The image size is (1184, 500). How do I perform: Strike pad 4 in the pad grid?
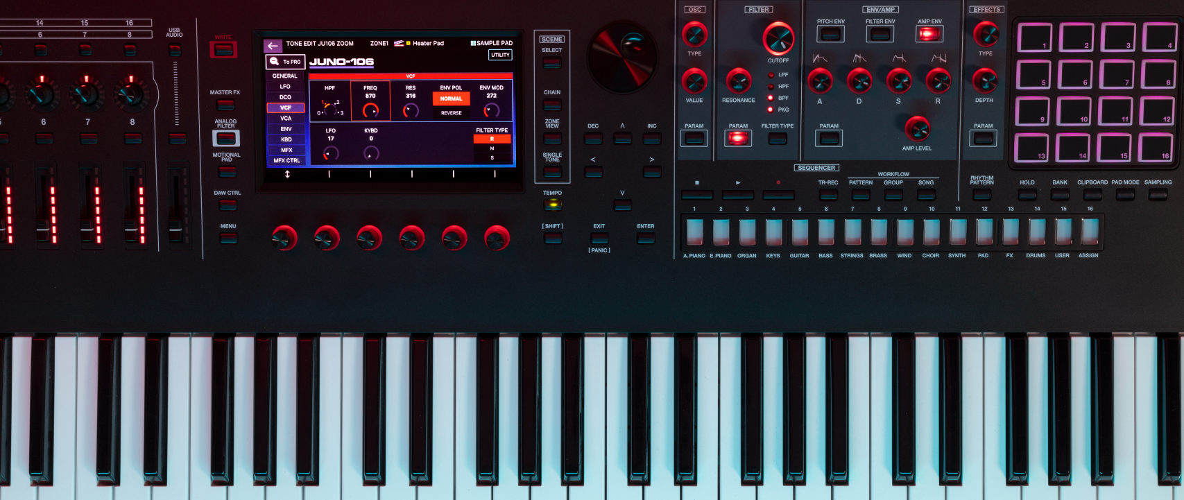pos(1160,37)
